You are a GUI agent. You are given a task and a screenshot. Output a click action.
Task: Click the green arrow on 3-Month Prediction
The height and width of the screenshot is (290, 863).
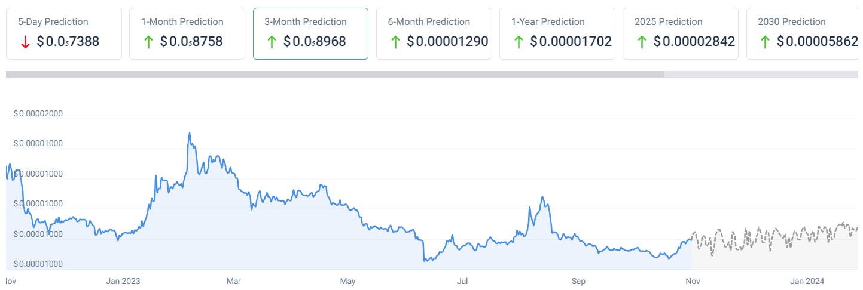tap(272, 42)
